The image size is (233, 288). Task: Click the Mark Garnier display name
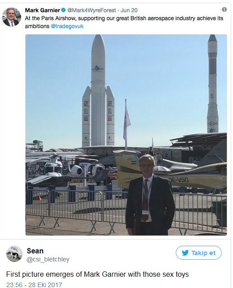coord(42,10)
